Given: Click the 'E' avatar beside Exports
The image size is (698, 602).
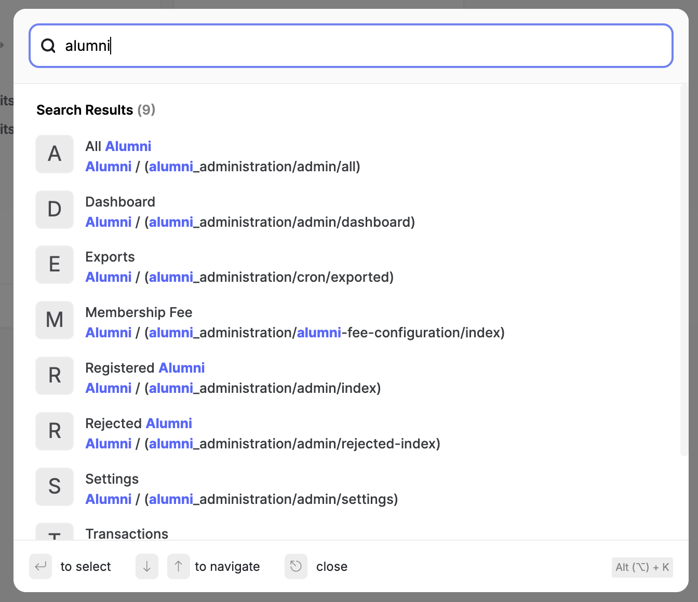Looking at the screenshot, I should tap(55, 265).
